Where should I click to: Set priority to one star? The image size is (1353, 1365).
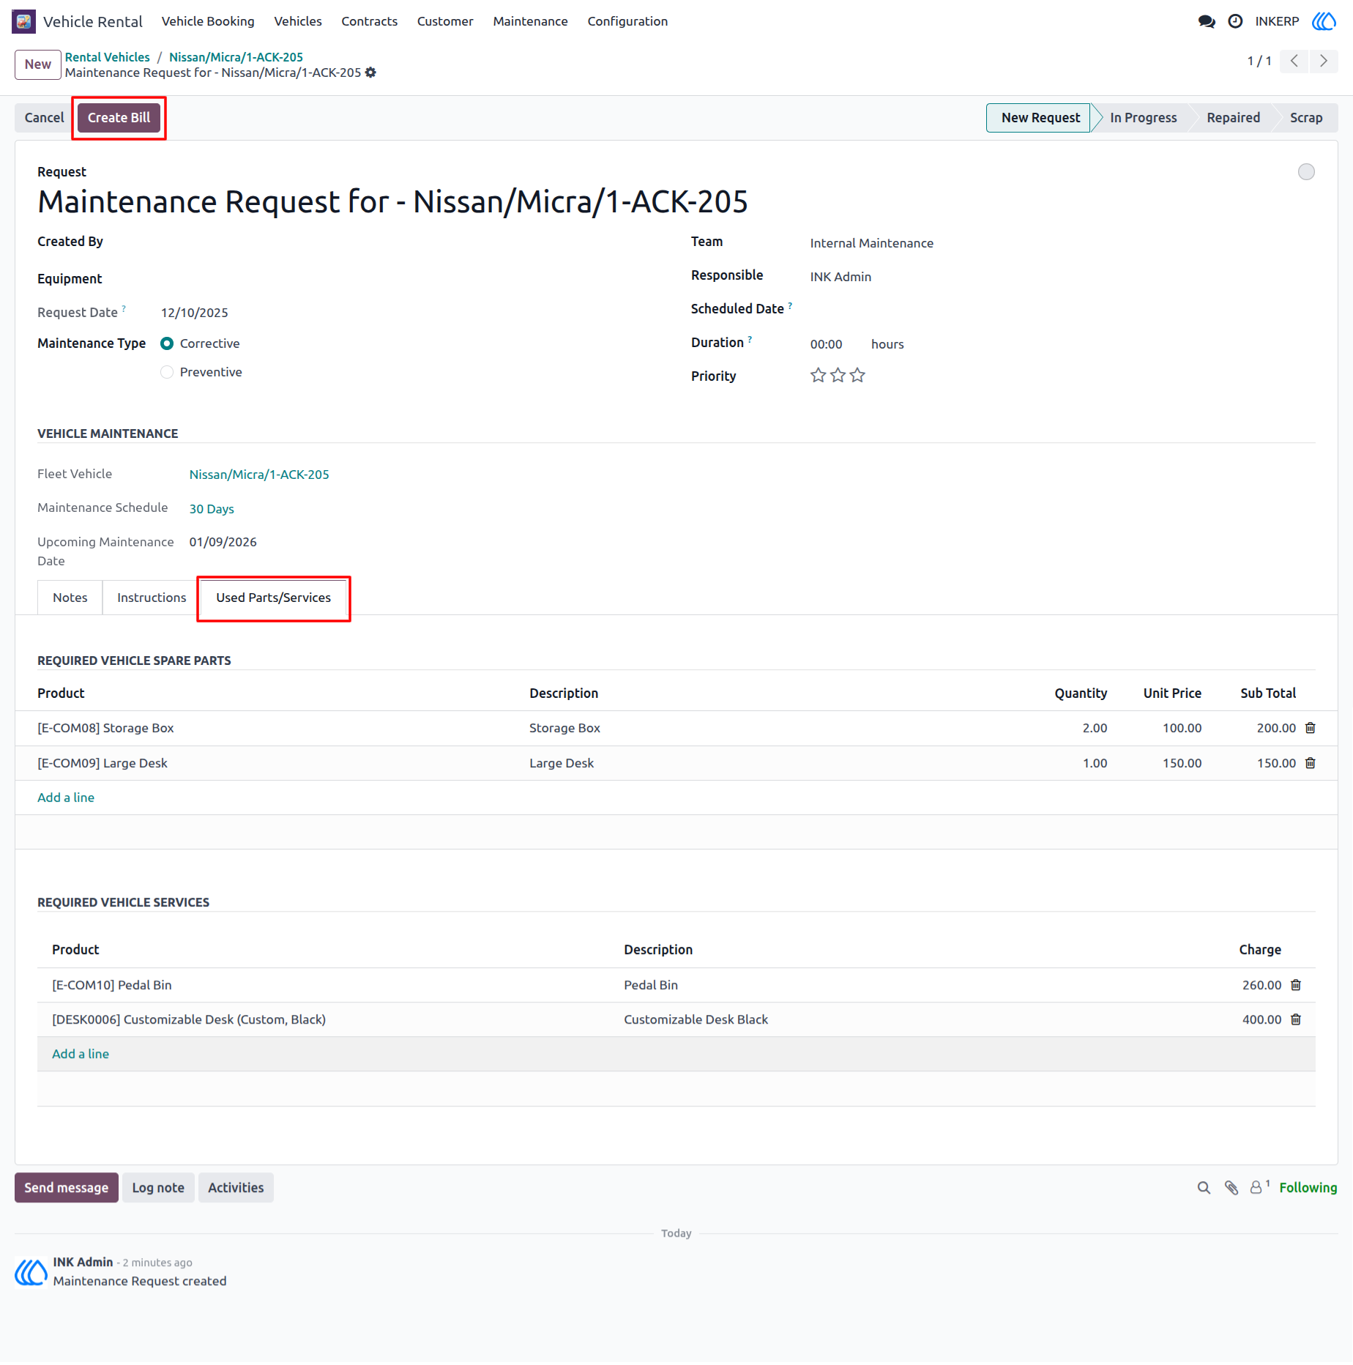tap(818, 376)
